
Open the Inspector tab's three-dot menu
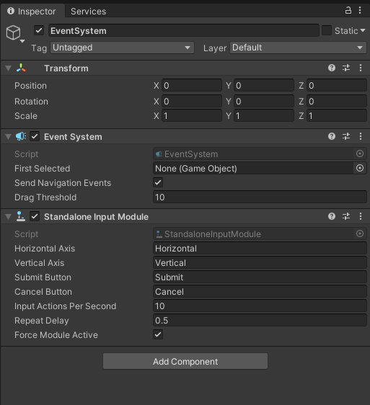pos(360,10)
